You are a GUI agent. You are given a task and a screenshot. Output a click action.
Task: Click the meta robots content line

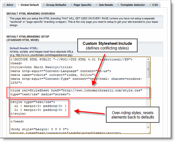click(53, 75)
